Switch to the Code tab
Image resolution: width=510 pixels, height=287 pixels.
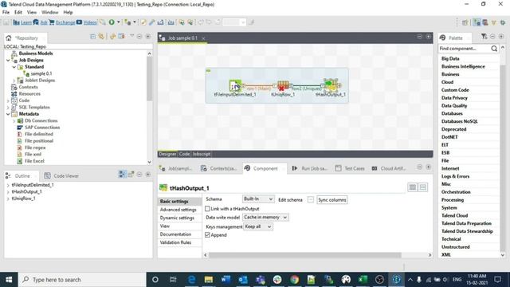click(x=184, y=154)
